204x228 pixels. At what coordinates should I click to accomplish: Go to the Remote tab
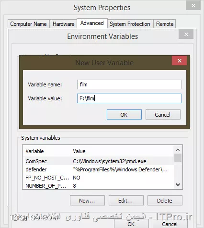click(165, 24)
